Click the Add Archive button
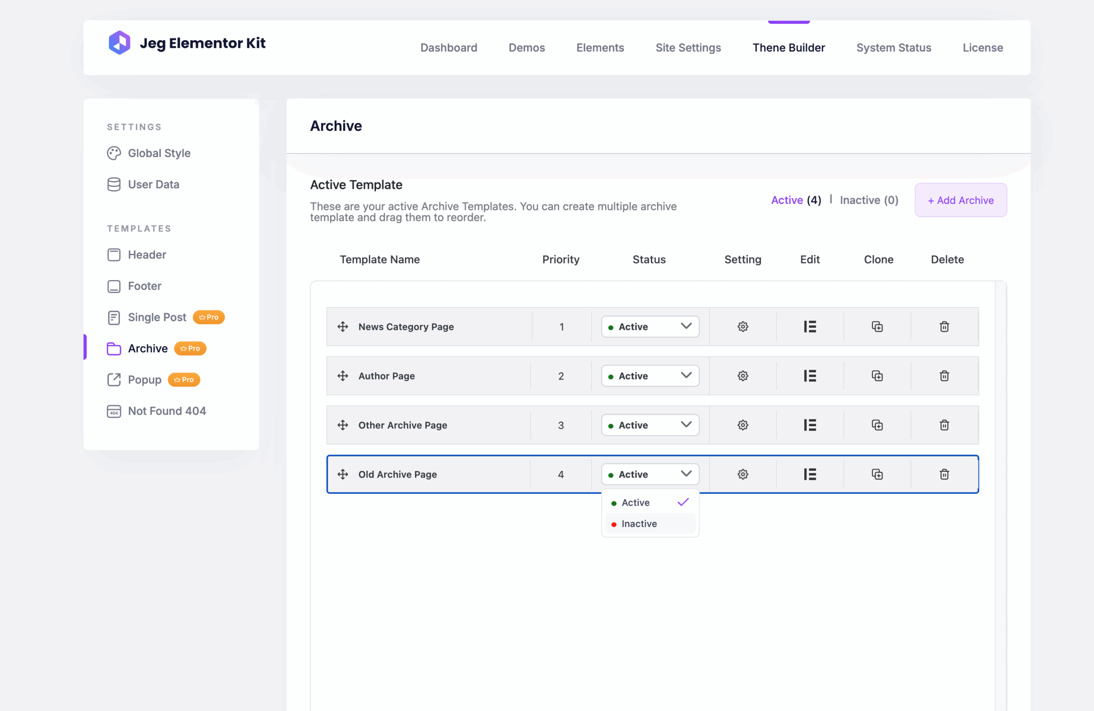 tap(960, 200)
